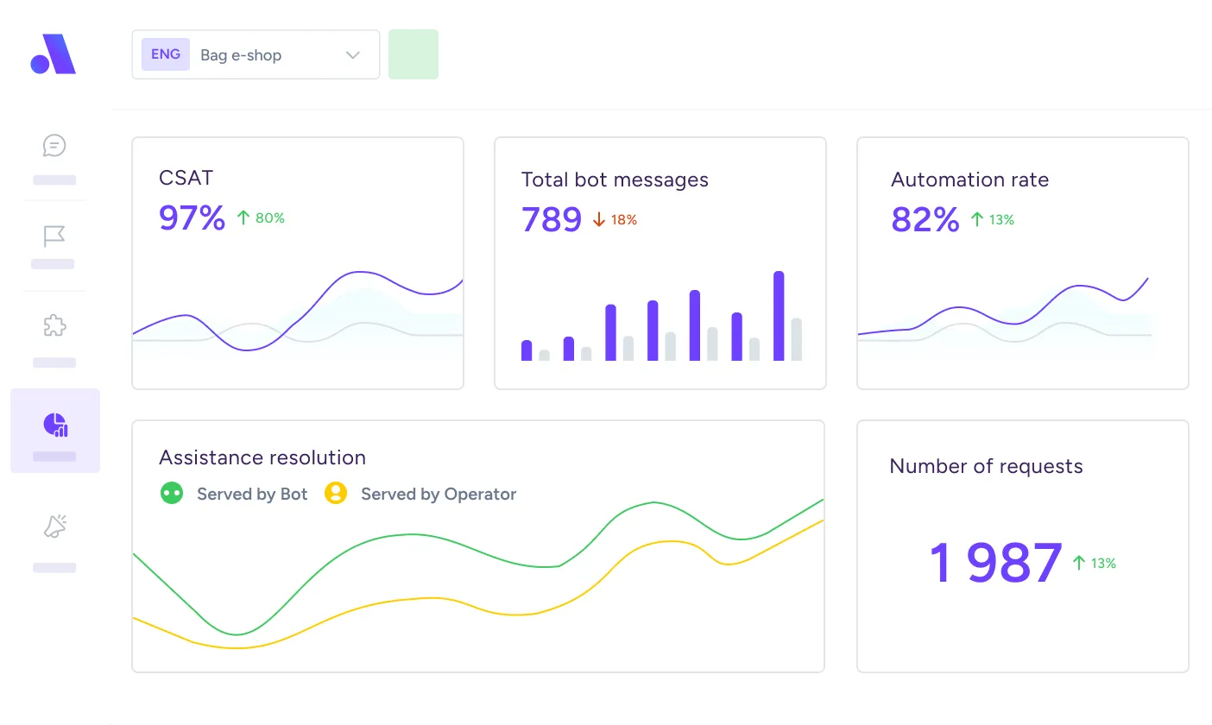Click the Assistance resolution title

pos(262,457)
